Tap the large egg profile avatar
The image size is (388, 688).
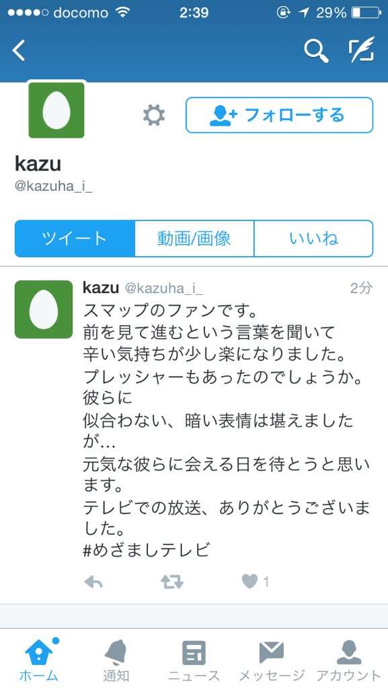pos(56,110)
